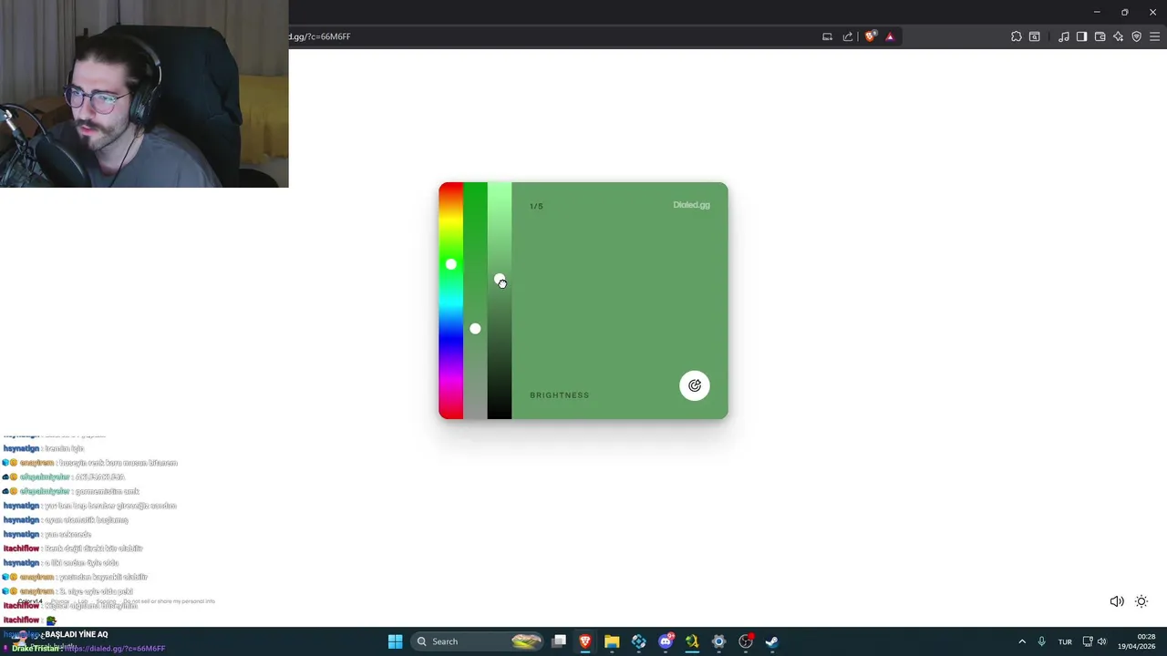
Task: Adjust the saturation slider handle
Action: [475, 328]
